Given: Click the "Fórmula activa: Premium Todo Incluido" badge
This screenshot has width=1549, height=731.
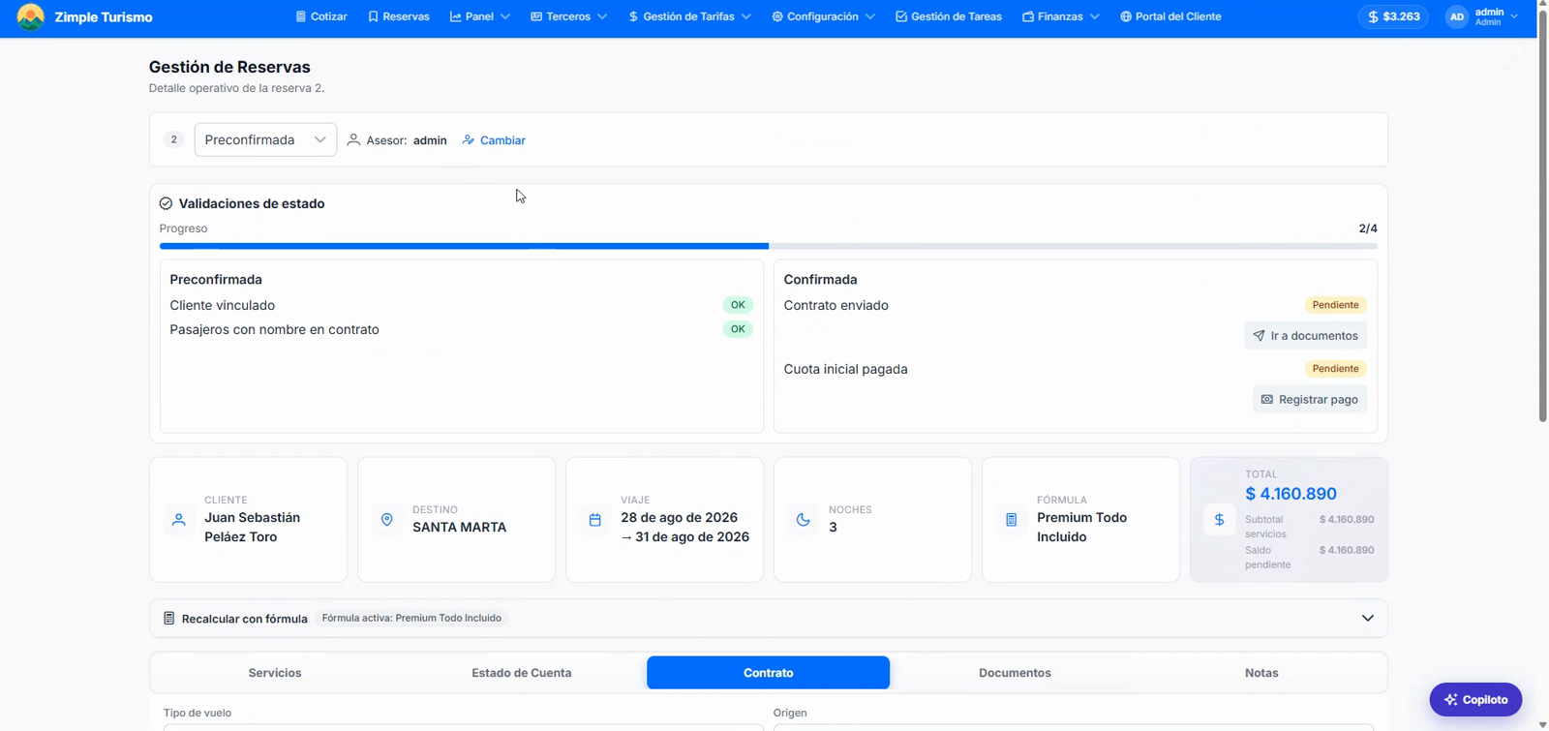Looking at the screenshot, I should 411,618.
